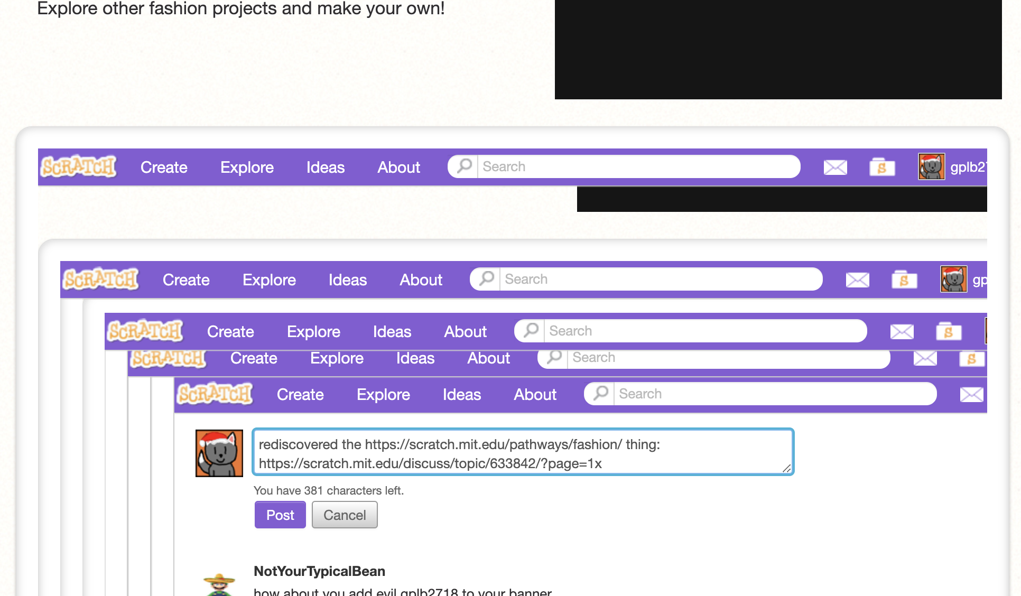Screen dimensions: 1021x596
Task: Open the topmost navbar's messages envelope
Action: point(835,167)
